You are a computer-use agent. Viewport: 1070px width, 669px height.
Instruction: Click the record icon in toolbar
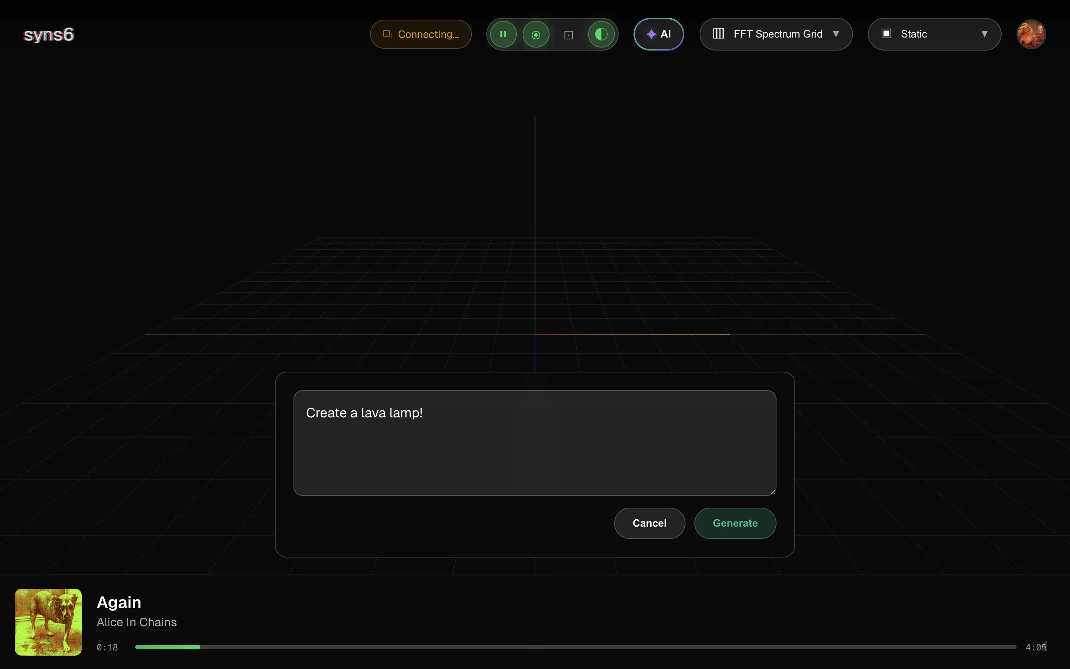(536, 34)
